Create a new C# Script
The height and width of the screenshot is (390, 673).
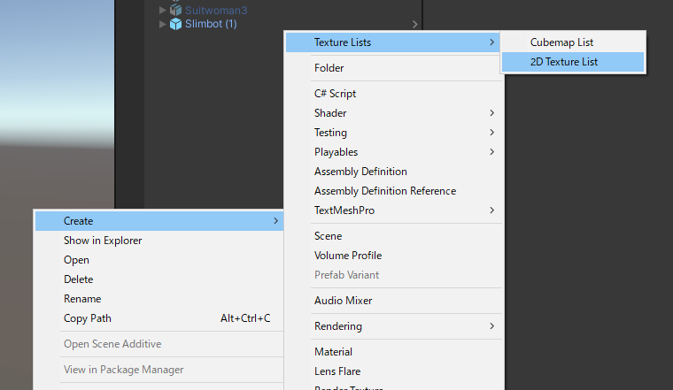tap(394, 94)
